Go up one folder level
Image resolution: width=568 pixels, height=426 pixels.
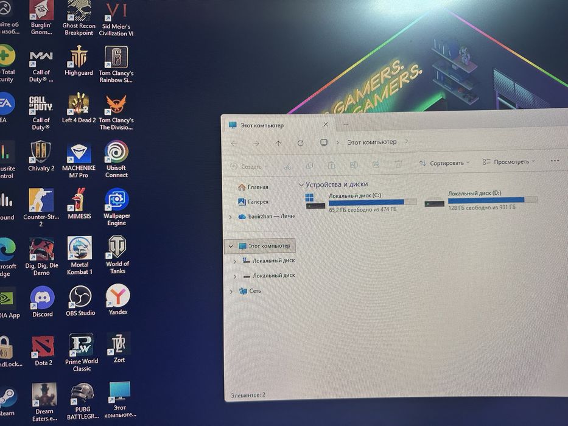click(278, 144)
